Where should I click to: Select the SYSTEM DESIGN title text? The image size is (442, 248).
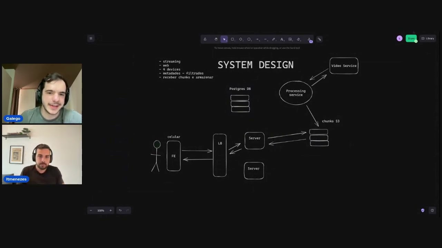[256, 65]
